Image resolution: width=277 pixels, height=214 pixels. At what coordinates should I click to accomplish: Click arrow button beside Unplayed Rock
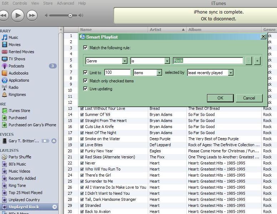coord(55,207)
